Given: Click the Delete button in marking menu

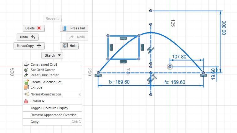Looking at the screenshot, I should click(x=34, y=28).
